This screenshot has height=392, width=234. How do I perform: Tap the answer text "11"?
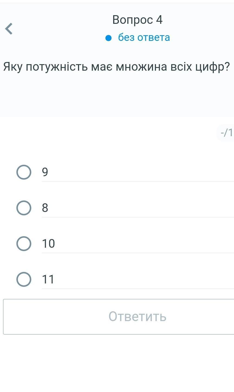[48, 279]
